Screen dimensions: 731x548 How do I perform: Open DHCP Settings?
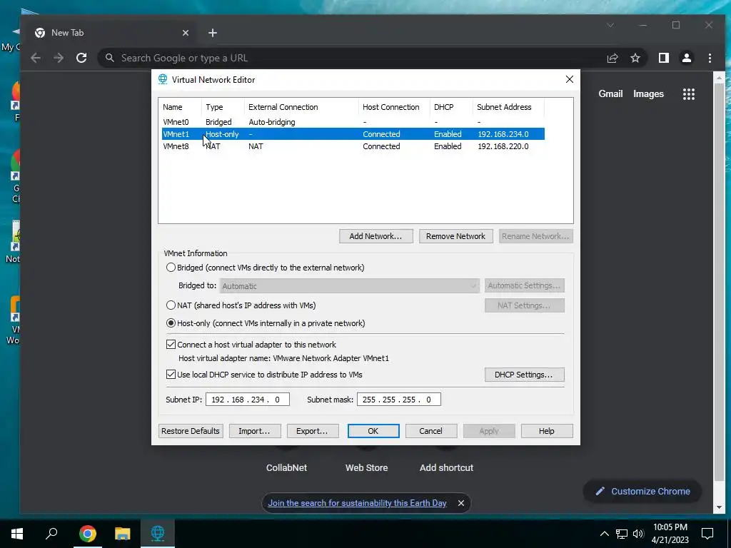pos(525,375)
